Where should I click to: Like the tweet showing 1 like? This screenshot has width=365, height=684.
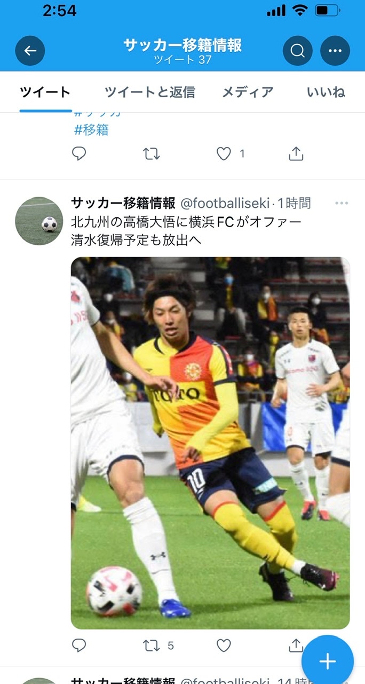pos(224,154)
